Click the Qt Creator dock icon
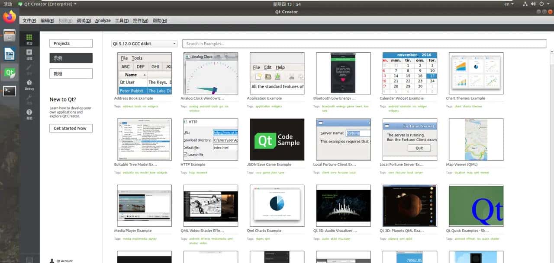The height and width of the screenshot is (263, 554). pos(10,73)
